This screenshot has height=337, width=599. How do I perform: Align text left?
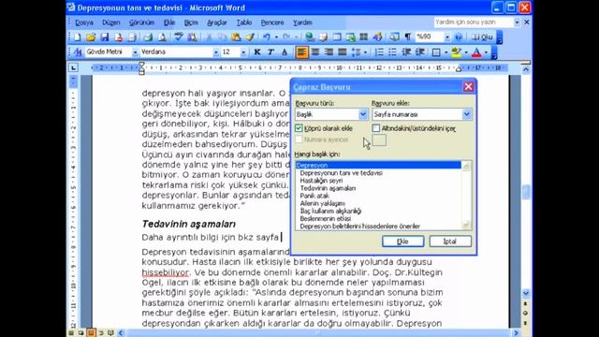pyautogui.click(x=301, y=52)
